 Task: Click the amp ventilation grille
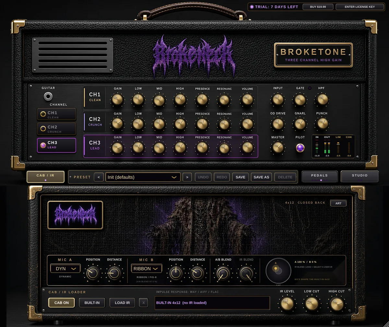click(73, 55)
